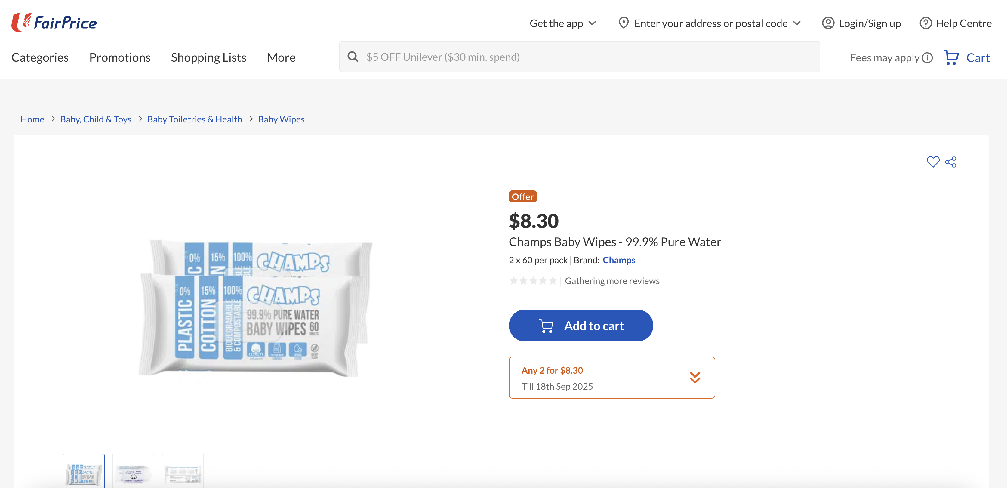Select the second product thumbnail
The width and height of the screenshot is (1007, 488).
[x=133, y=471]
